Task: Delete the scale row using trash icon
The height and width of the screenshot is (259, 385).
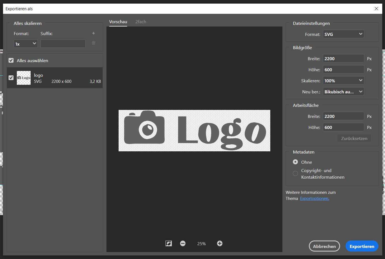Action: coord(93,43)
